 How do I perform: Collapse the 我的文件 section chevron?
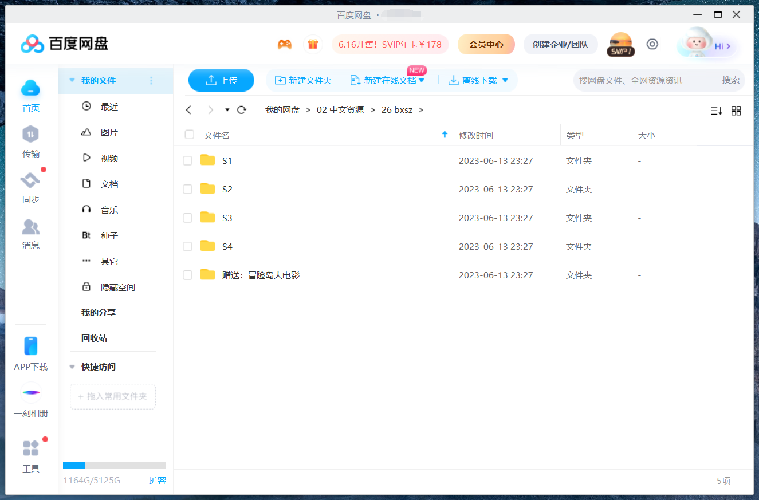tap(71, 81)
